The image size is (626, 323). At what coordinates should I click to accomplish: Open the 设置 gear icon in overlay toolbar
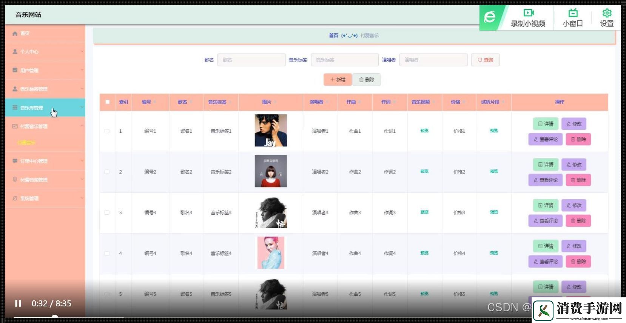click(607, 13)
